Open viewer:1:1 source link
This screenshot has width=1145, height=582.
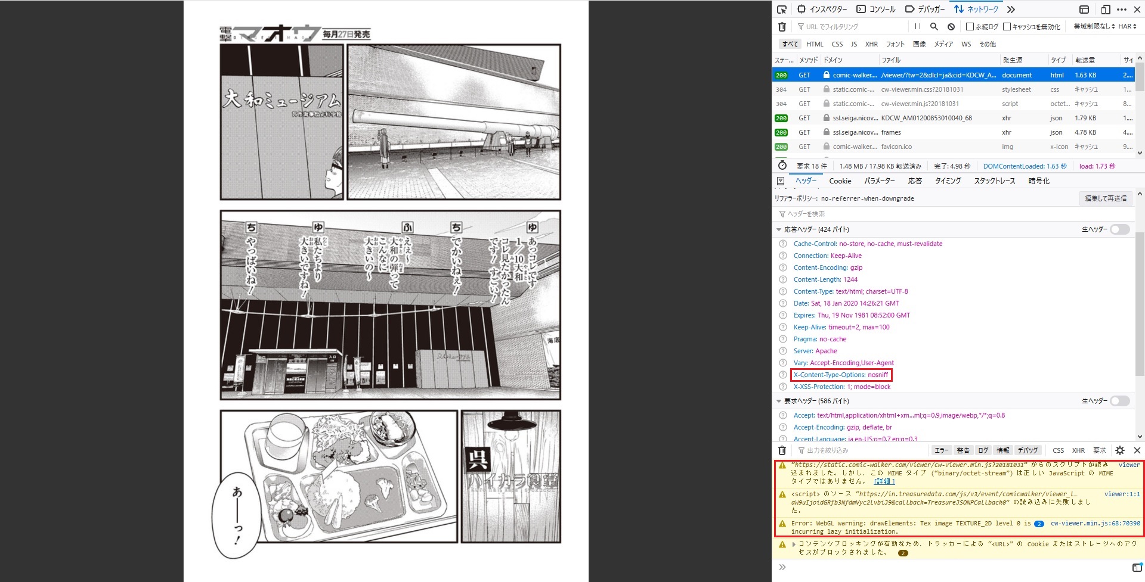1122,494
